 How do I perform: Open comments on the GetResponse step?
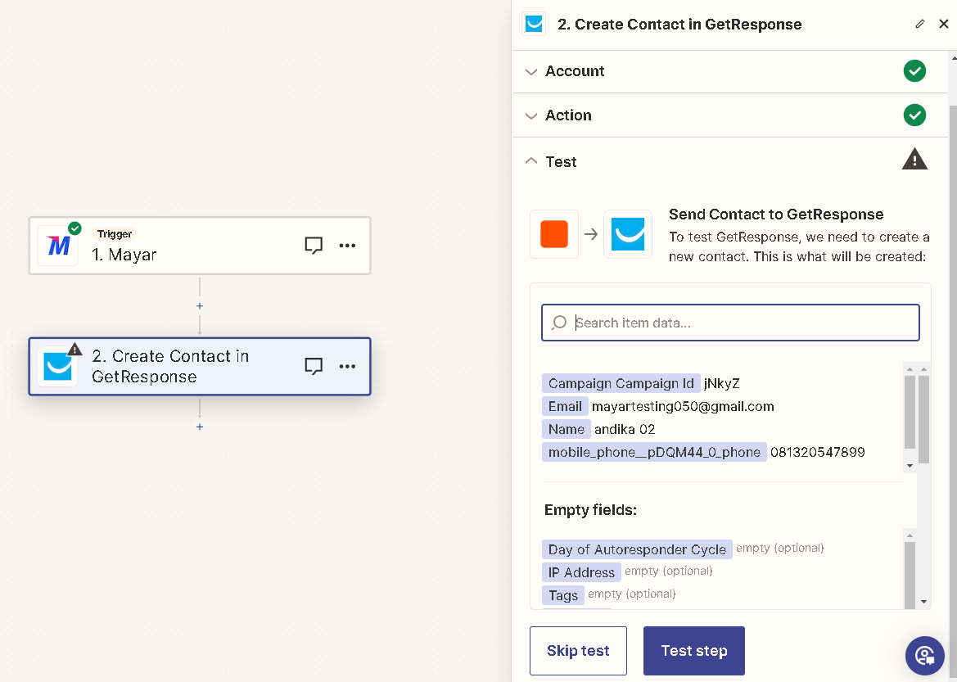[x=313, y=366]
